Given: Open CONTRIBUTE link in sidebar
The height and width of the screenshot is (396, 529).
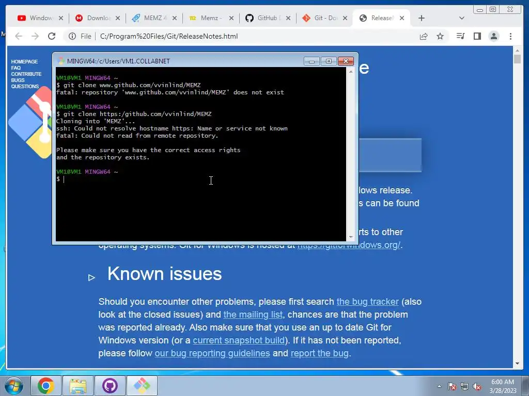Looking at the screenshot, I should pos(26,74).
